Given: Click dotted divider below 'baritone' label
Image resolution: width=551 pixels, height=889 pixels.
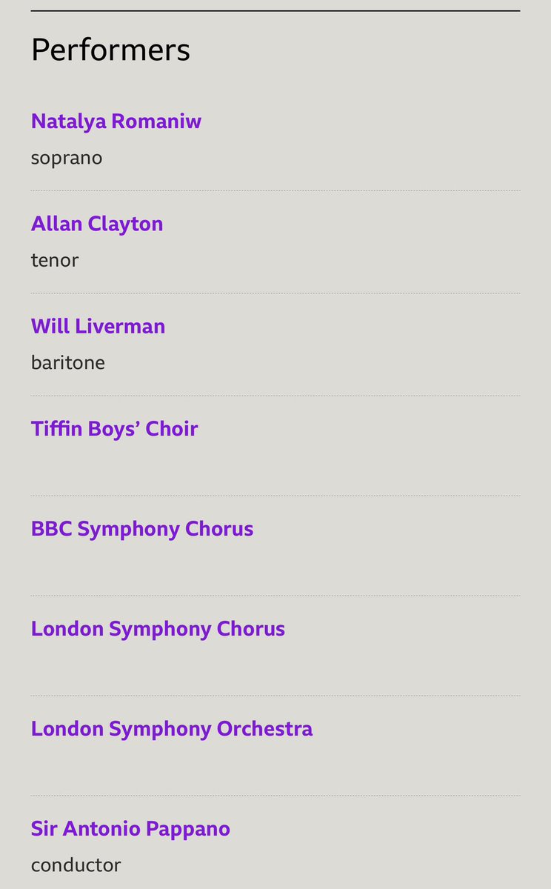Looking at the screenshot, I should tap(275, 396).
